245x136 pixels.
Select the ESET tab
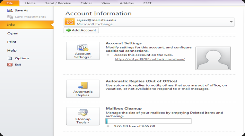[148, 3]
